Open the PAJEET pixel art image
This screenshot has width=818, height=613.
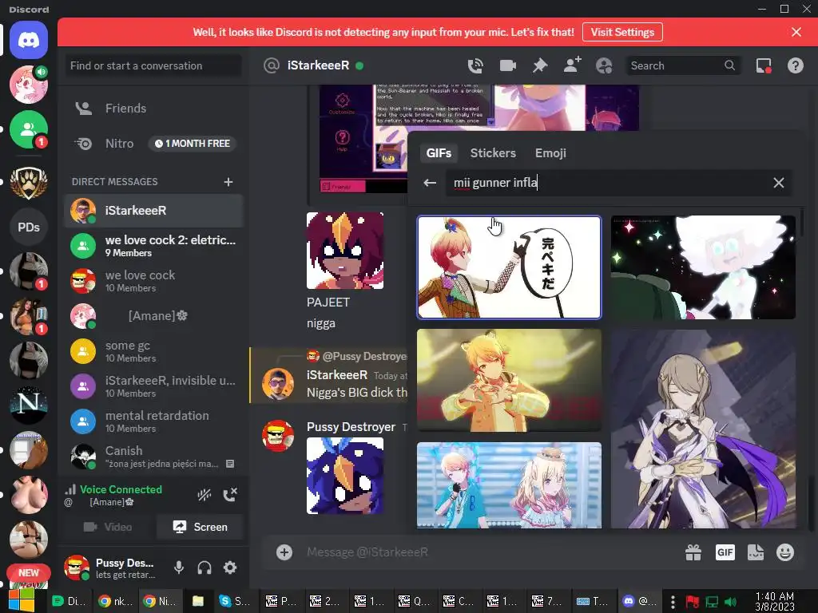point(345,251)
